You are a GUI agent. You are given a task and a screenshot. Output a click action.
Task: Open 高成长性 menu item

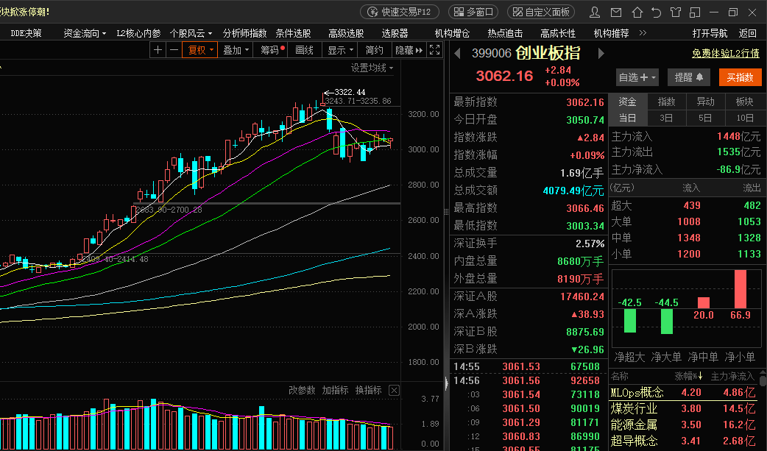558,33
